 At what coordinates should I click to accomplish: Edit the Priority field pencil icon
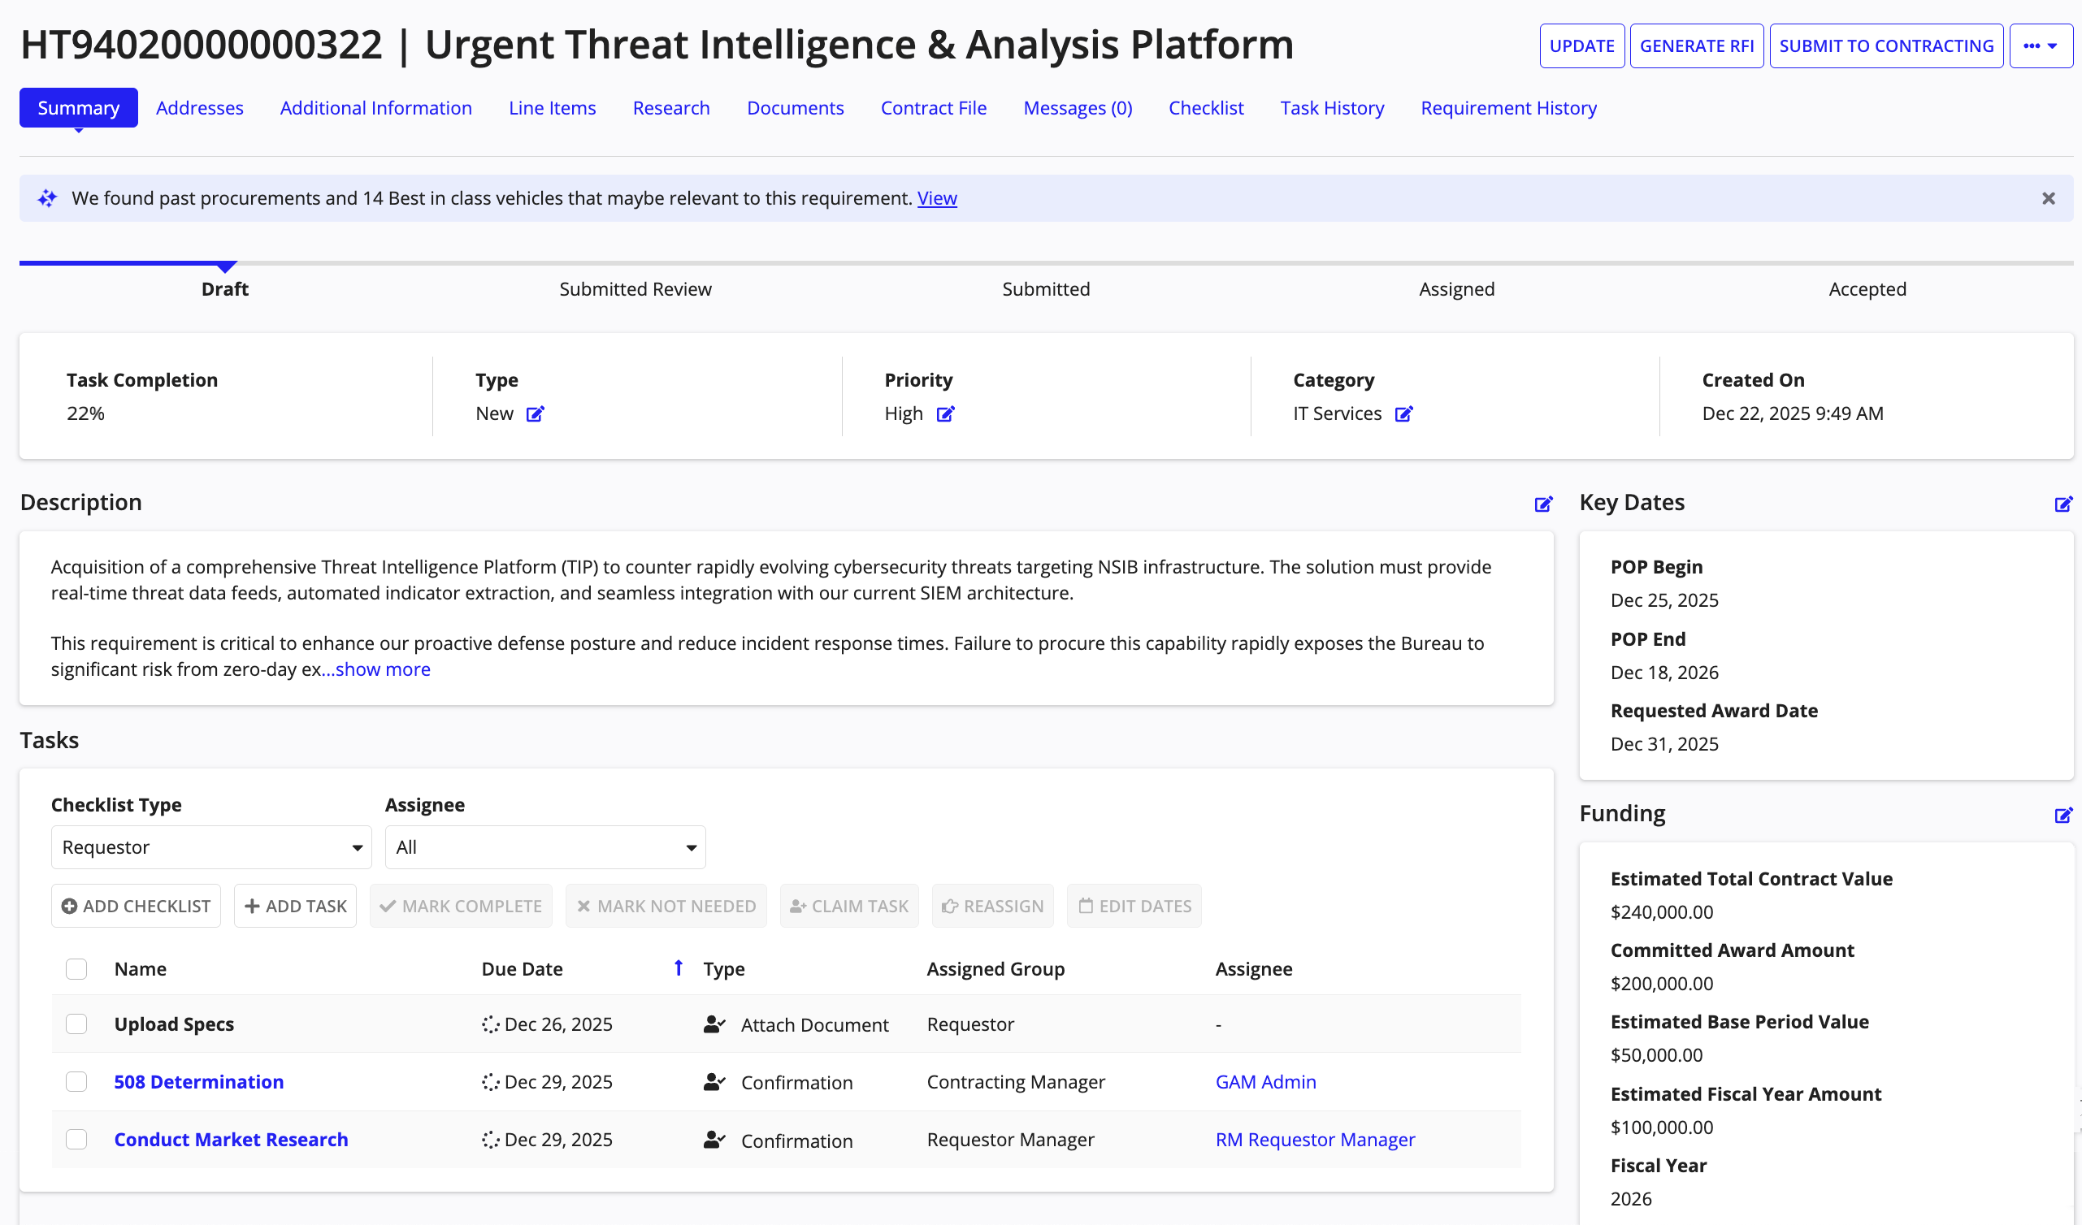(x=945, y=413)
